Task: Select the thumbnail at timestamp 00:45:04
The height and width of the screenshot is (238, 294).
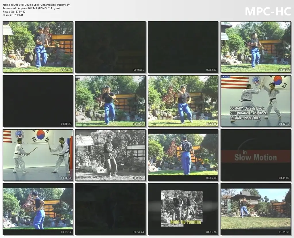Action: pyautogui.click(x=183, y=155)
